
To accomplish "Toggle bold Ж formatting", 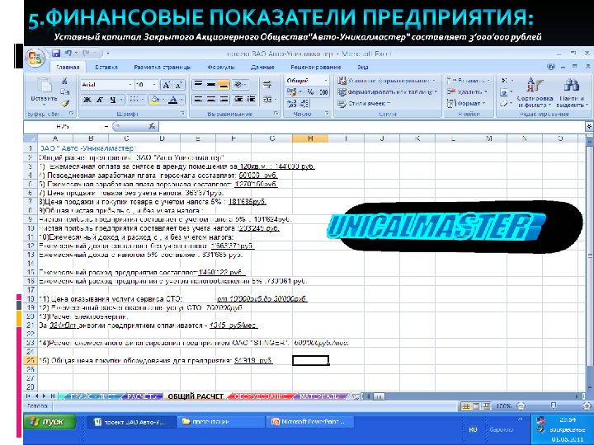I will pos(87,100).
